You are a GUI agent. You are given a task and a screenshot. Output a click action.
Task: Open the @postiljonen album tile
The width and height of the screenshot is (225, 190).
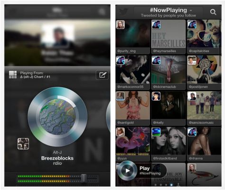click(204, 72)
